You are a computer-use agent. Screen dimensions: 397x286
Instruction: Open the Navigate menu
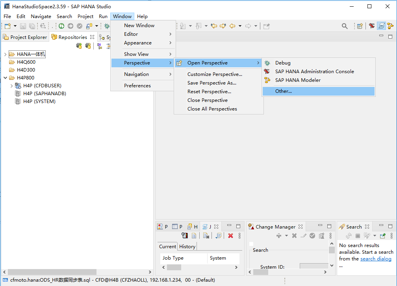[41, 17]
